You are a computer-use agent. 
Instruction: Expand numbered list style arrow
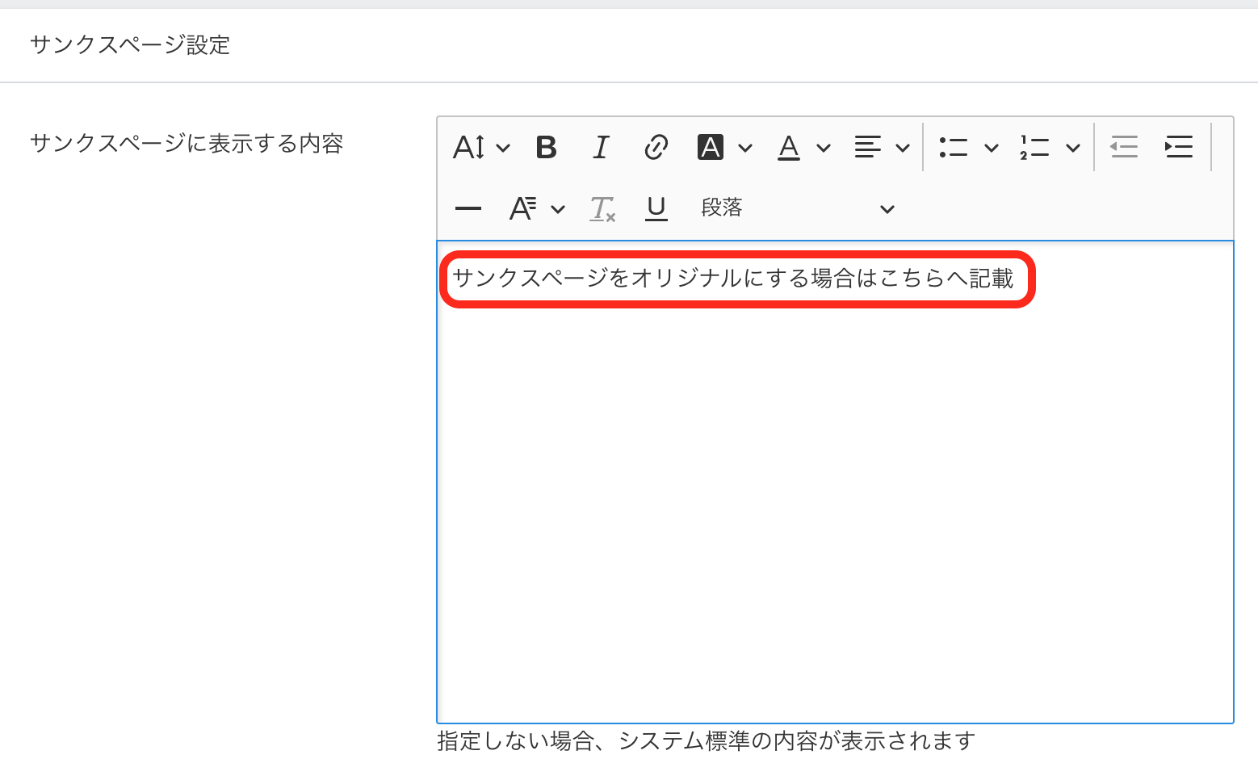[1073, 148]
